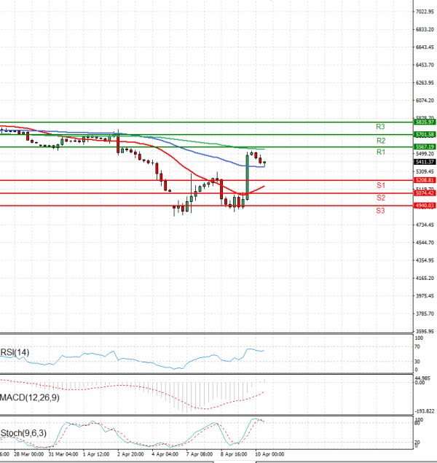Click the 4544.70 price axis value
This screenshot has width=437, height=463.
pos(425,243)
